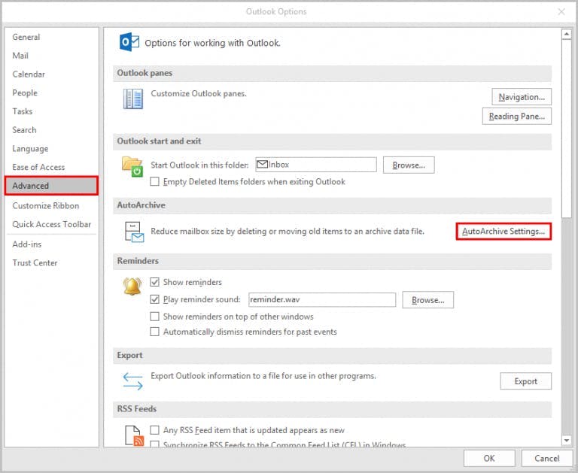The height and width of the screenshot is (473, 578).
Task: Browse for a reminder sound file
Action: point(428,300)
